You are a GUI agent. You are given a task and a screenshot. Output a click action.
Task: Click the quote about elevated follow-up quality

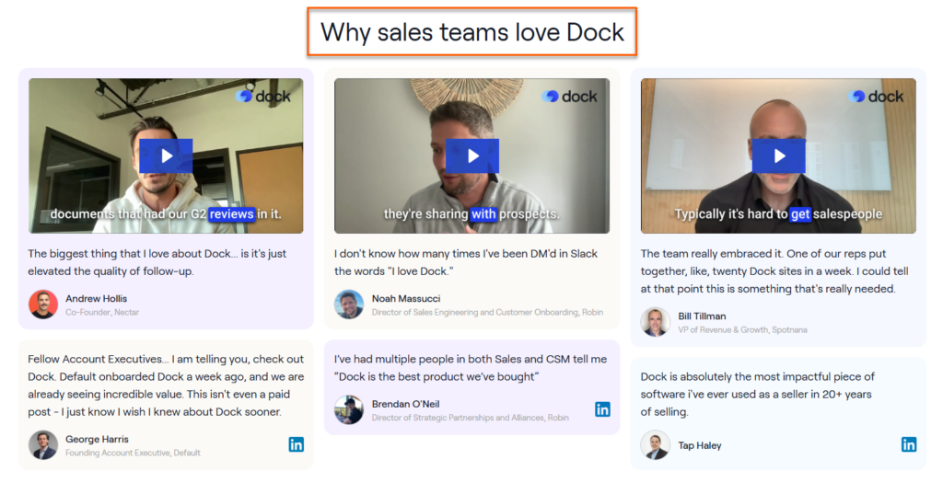coord(157,262)
